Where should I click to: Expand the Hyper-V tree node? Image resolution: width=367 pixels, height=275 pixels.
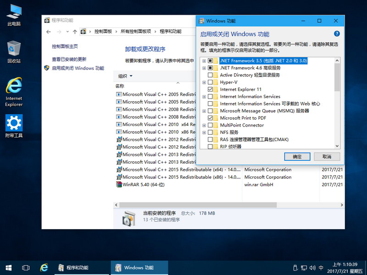[x=204, y=82]
